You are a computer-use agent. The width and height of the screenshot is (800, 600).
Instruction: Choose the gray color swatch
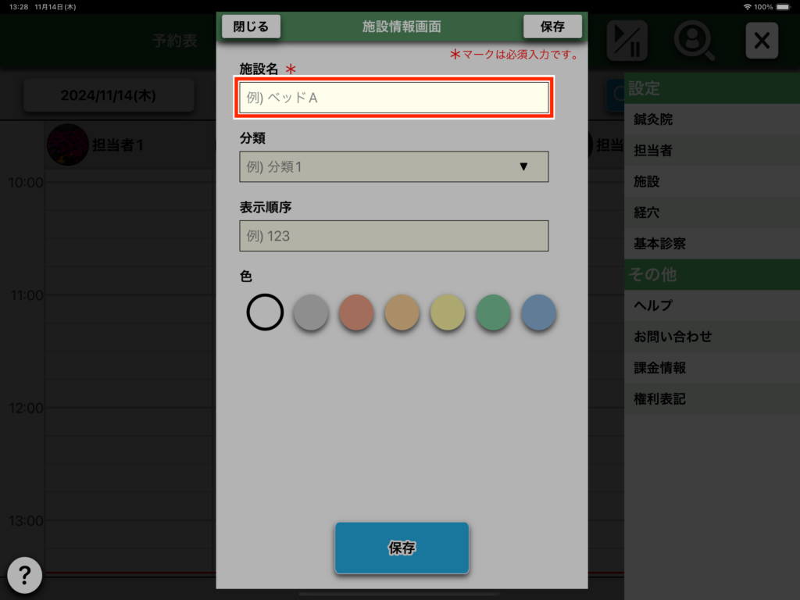(x=310, y=312)
